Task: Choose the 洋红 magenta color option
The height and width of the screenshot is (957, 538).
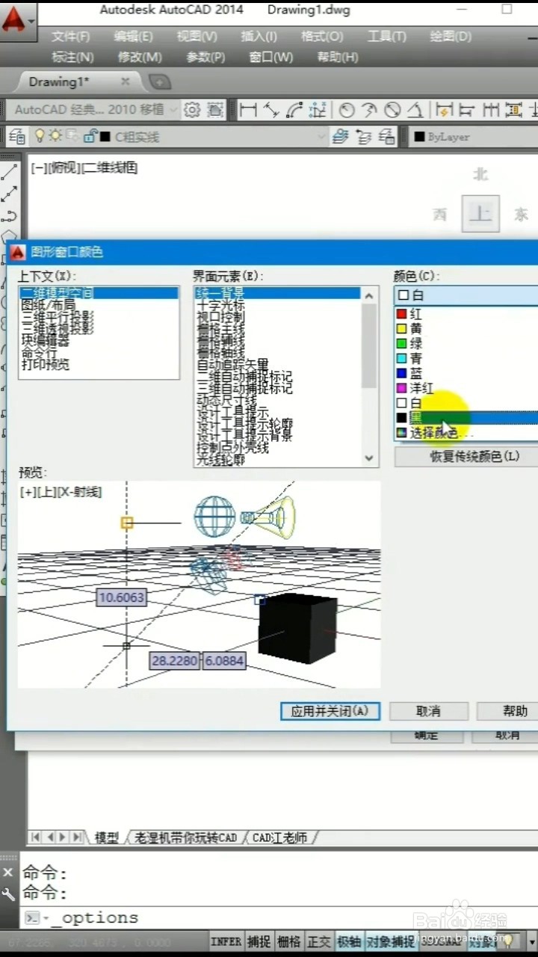Action: click(466, 388)
